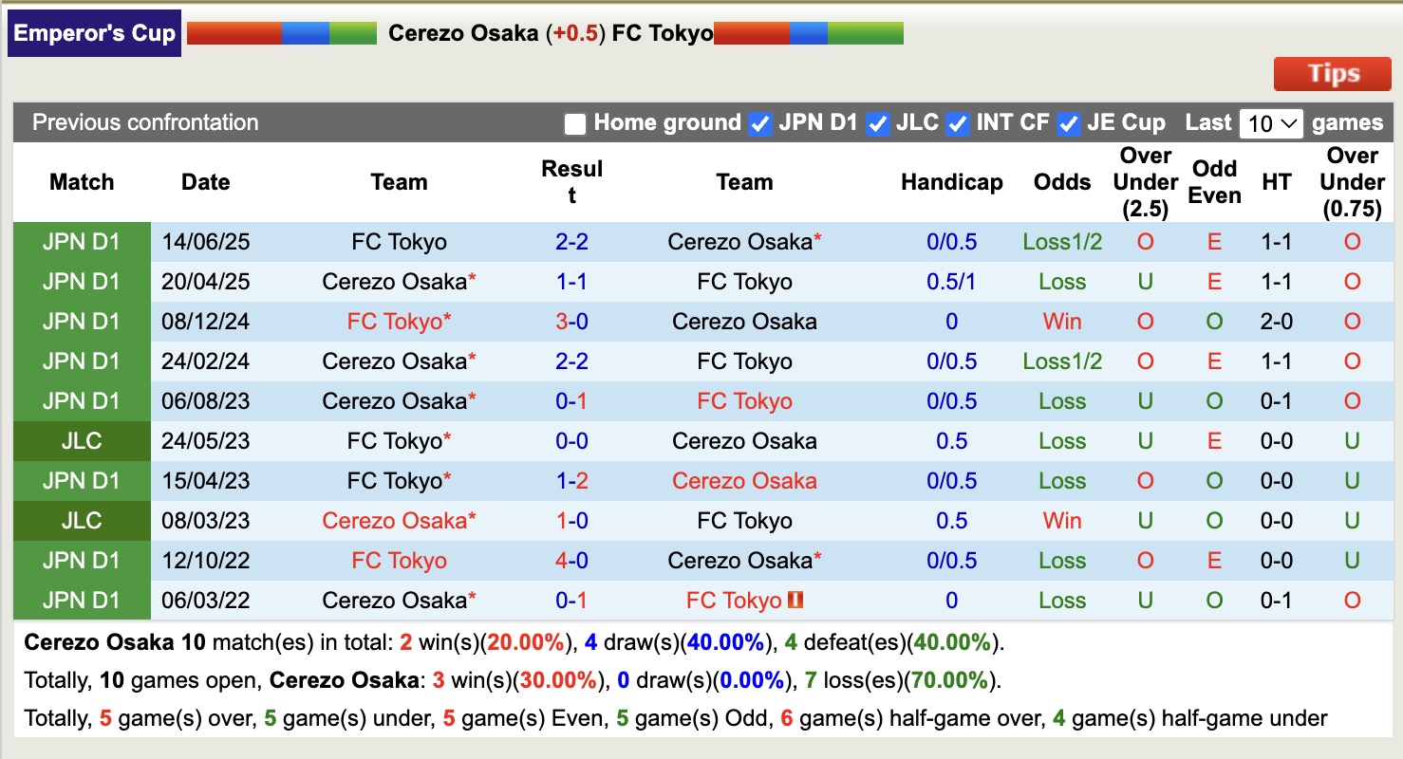Open the Cerezo Osaka link in the header
This screenshot has width=1403, height=759.
pos(463,32)
